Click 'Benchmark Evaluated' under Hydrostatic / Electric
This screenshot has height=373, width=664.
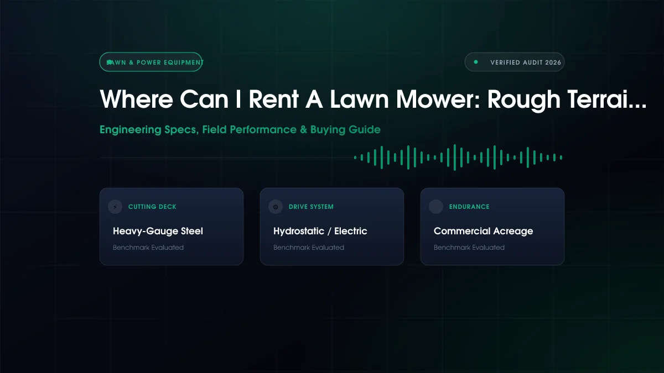[x=309, y=248]
